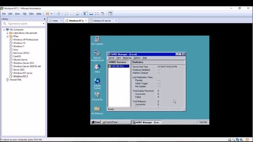Open the library search dropdown arrow
Image resolution: width=253 pixels, height=142 pixels.
pyautogui.click(x=43, y=24)
